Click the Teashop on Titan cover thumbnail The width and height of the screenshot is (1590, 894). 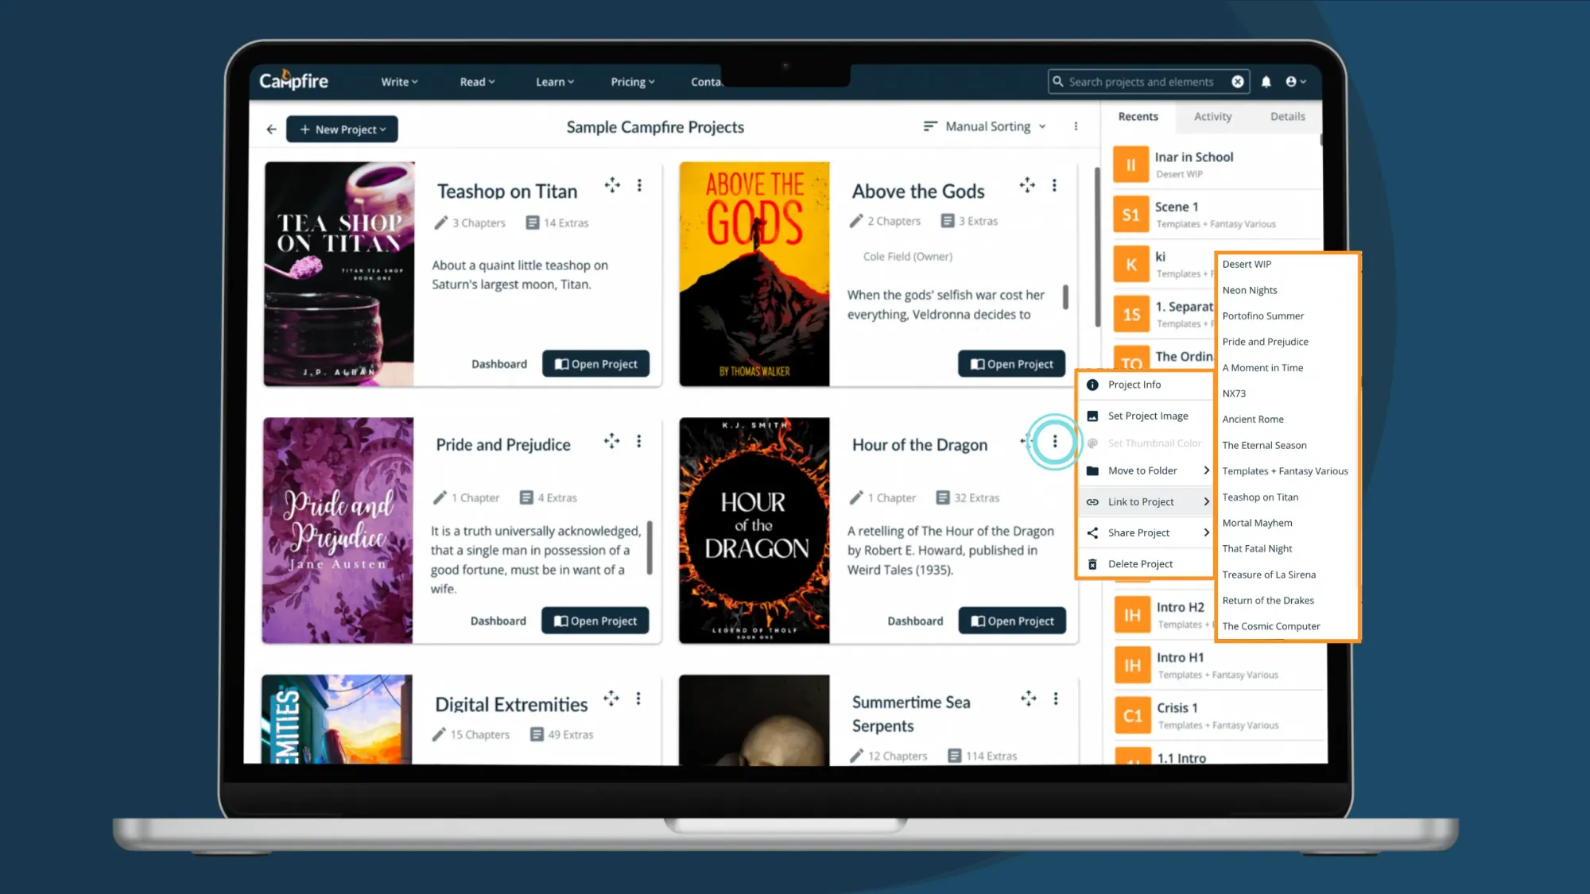coord(339,274)
